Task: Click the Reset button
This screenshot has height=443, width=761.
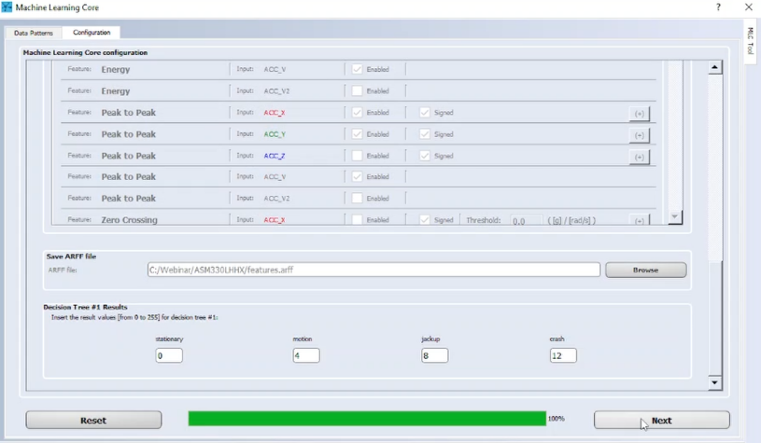Action: coord(93,421)
